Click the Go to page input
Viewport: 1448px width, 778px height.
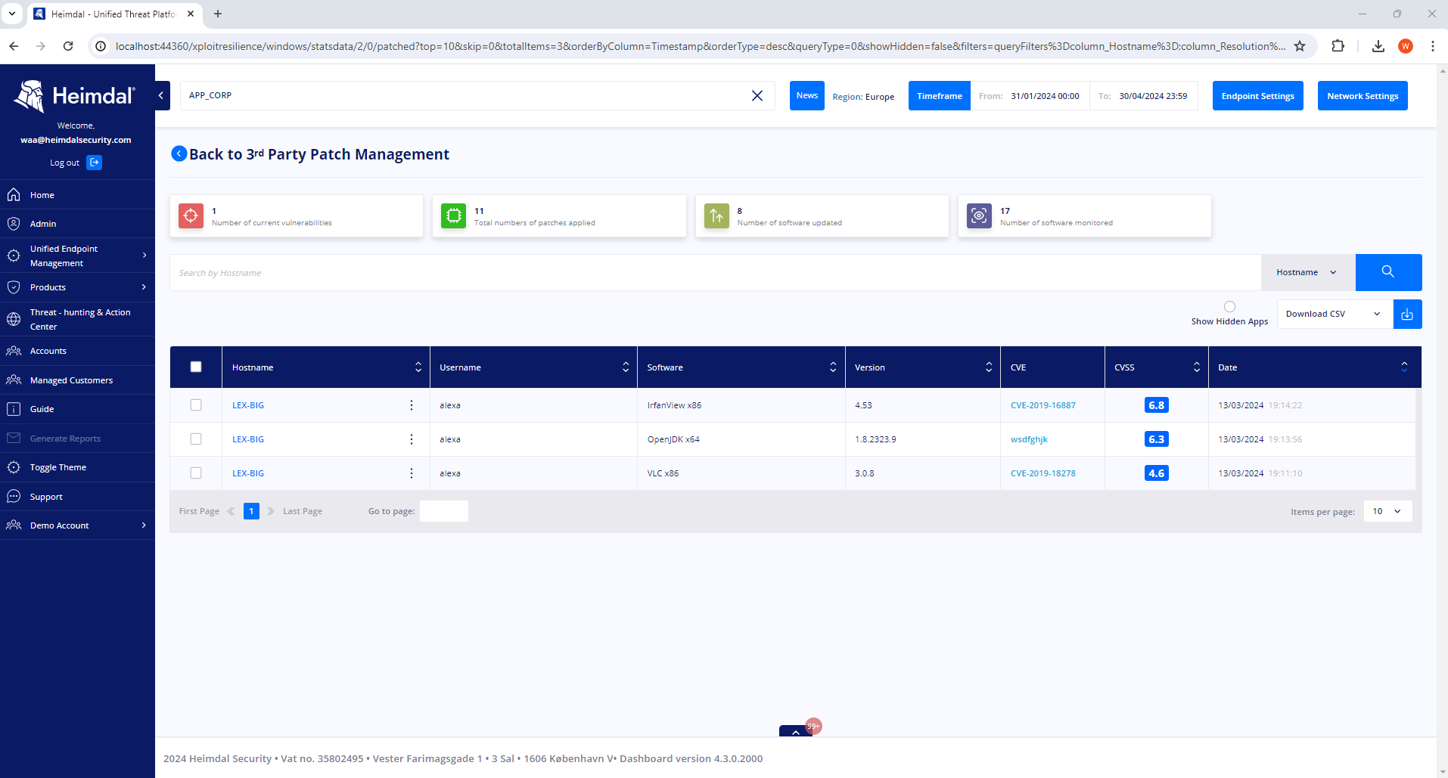[444, 511]
